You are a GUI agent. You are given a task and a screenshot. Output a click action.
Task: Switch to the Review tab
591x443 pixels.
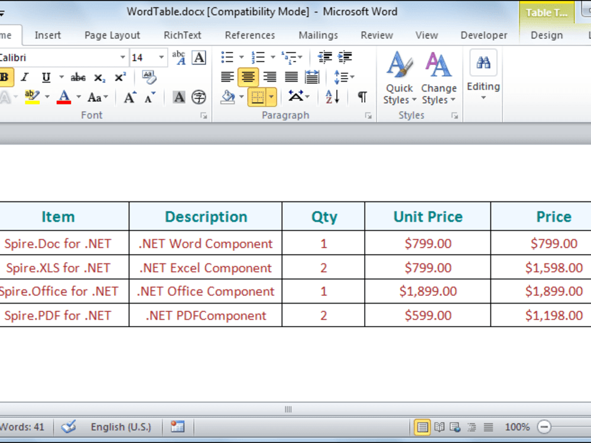[x=376, y=35]
